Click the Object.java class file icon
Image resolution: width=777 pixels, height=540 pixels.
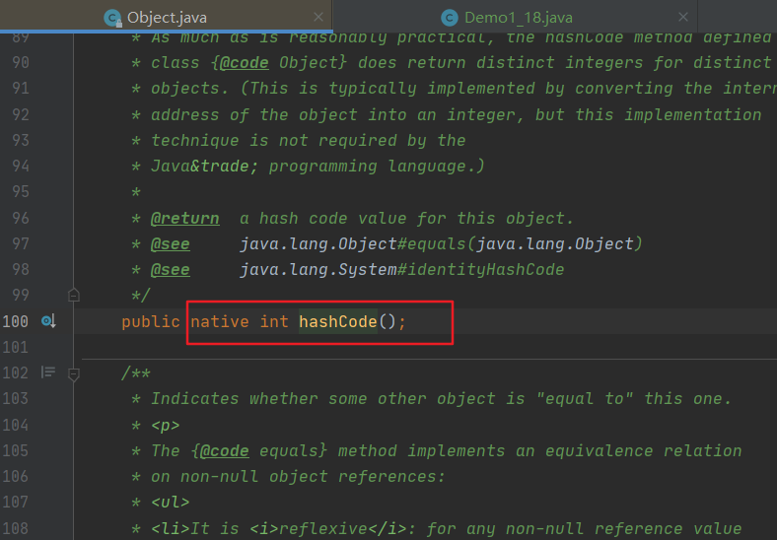pyautogui.click(x=112, y=17)
